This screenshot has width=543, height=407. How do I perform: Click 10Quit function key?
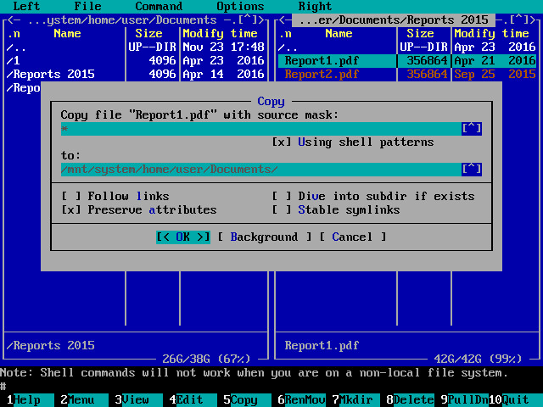click(516, 400)
